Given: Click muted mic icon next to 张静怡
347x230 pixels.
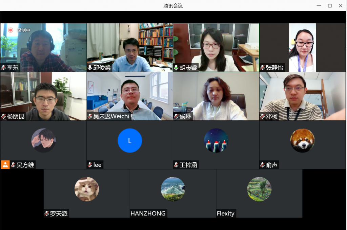Looking at the screenshot, I should 263,68.
